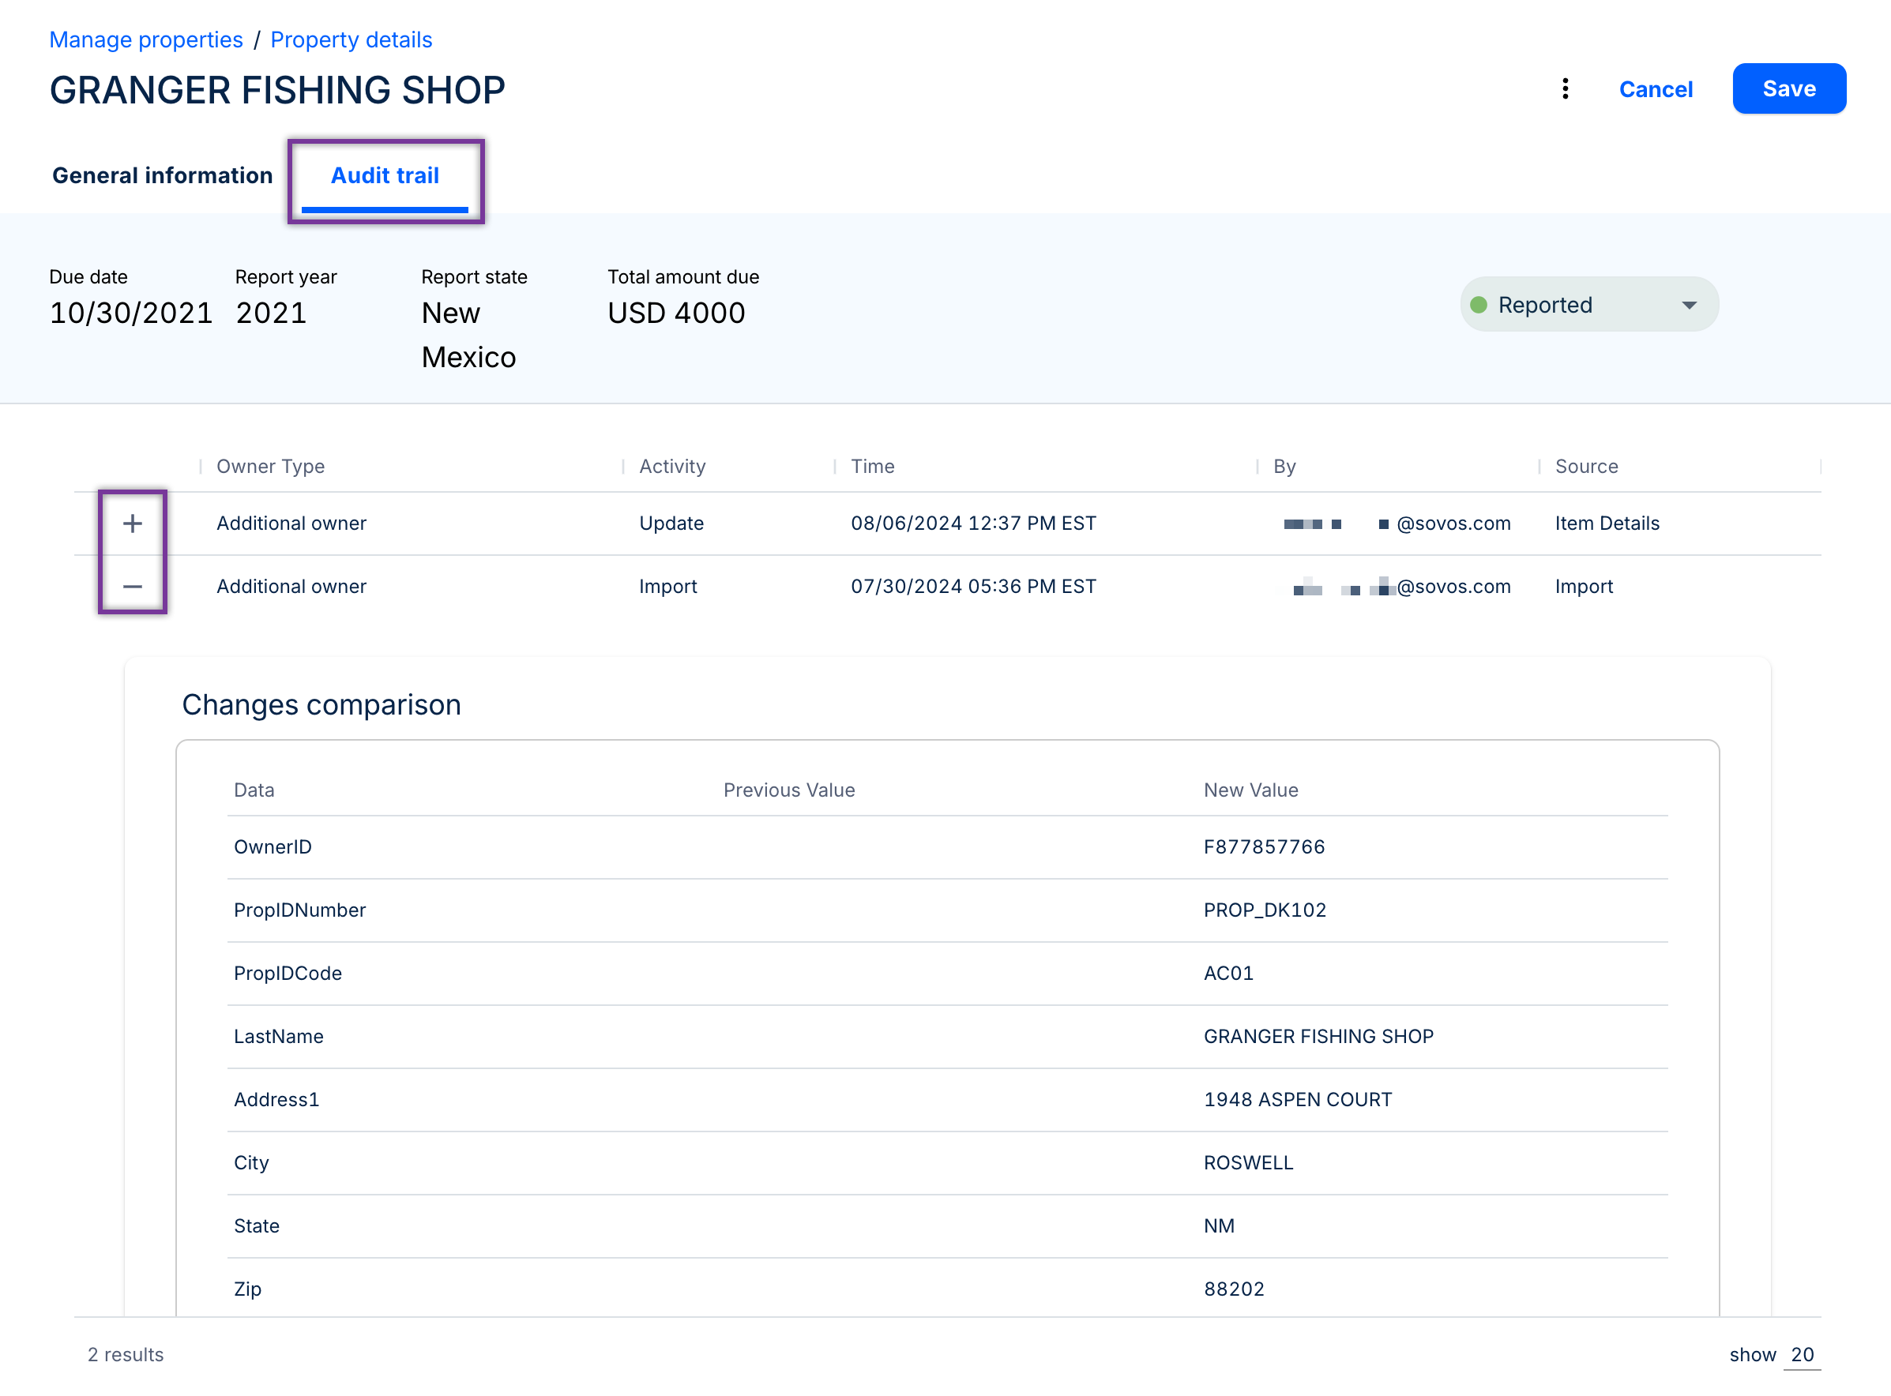Select the Audit trail tab
Screen dimensions: 1891x1396
(x=385, y=175)
